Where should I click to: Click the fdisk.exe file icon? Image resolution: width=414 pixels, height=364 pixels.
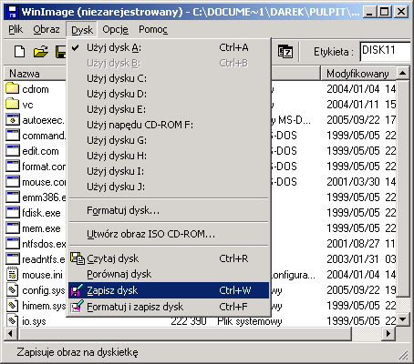13,212
